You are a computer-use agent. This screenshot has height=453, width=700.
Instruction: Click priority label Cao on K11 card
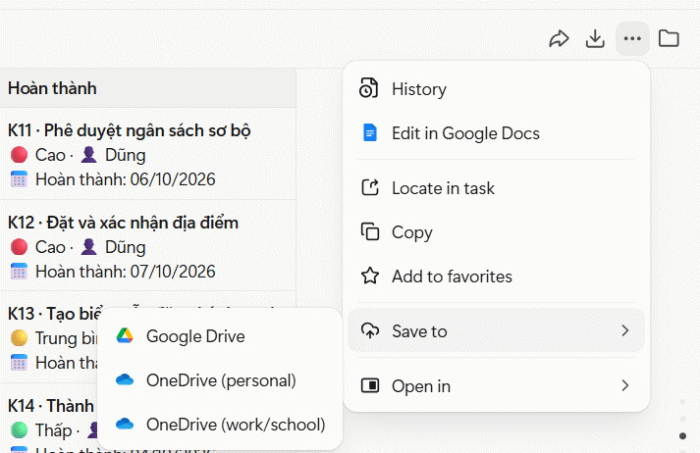coord(50,155)
